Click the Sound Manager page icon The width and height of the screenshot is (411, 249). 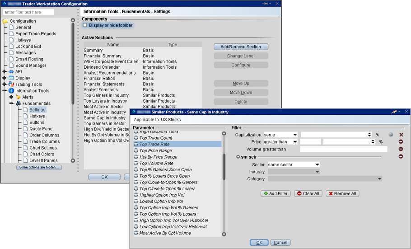click(x=11, y=66)
